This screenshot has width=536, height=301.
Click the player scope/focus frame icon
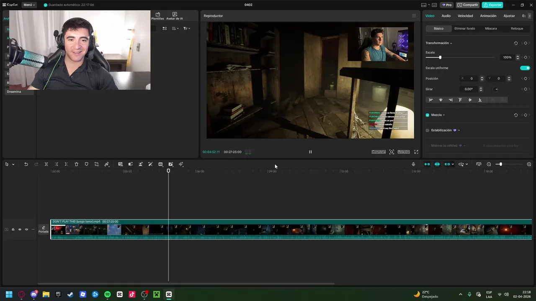pyautogui.click(x=392, y=152)
